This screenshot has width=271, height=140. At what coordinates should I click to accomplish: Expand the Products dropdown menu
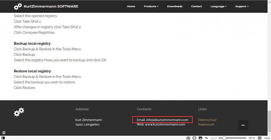151,7
